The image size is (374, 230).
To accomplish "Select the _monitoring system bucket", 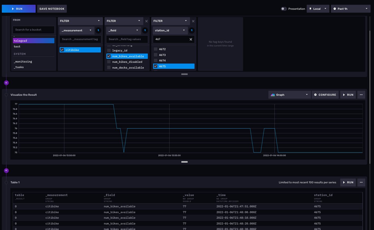I will click(23, 61).
